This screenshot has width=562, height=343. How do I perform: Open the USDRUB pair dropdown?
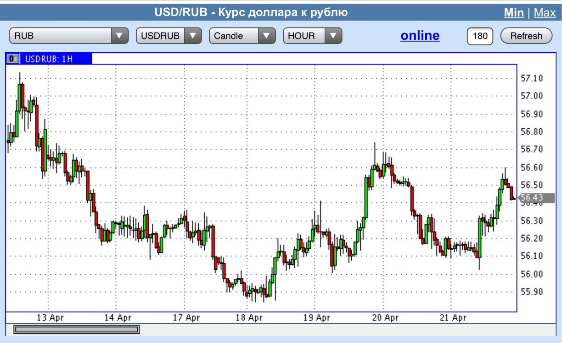(169, 36)
